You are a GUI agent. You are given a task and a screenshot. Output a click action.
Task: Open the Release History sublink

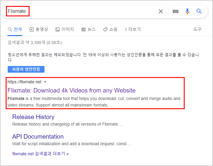pos(33,117)
